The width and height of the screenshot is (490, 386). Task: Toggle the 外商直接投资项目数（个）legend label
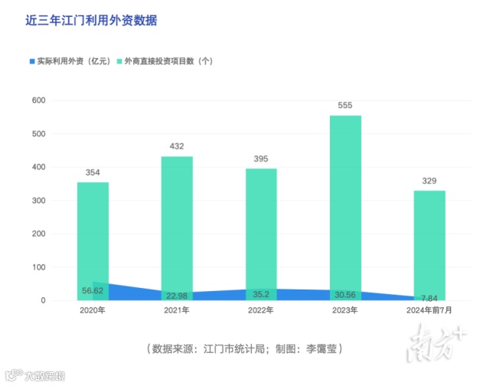pos(168,61)
